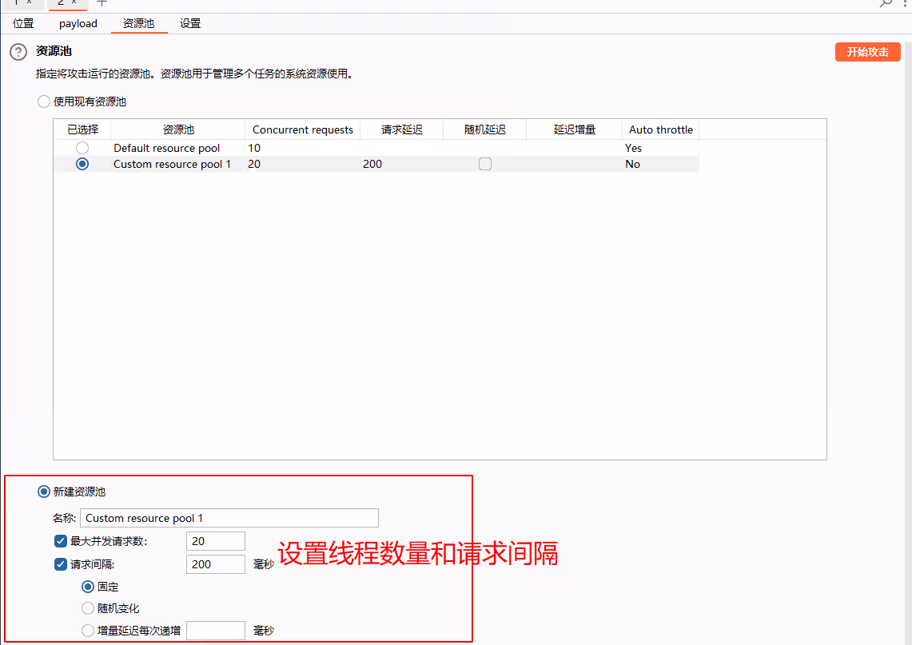Choose the 随机变化 delay option
This screenshot has height=645, width=912.
pos(88,607)
